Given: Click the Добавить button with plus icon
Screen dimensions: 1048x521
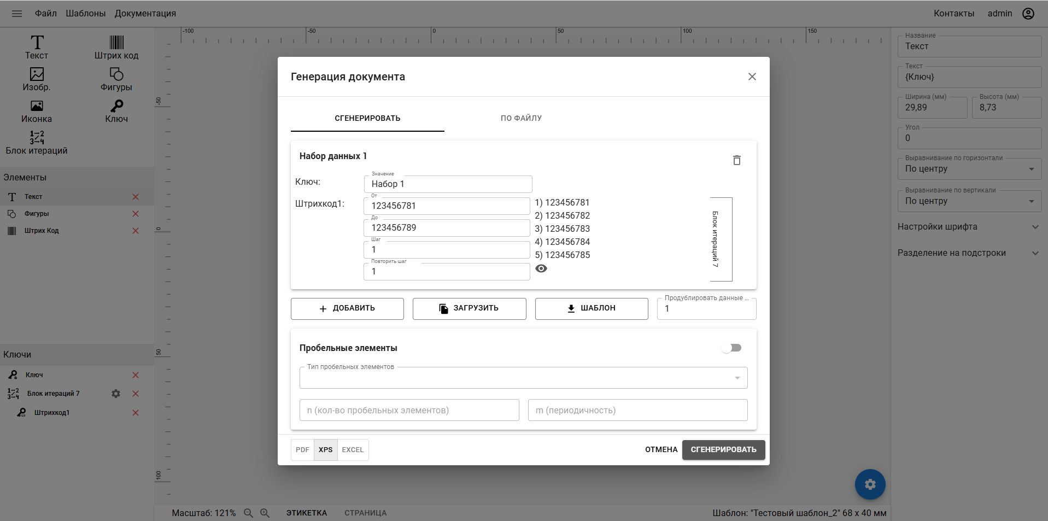Looking at the screenshot, I should 347,308.
